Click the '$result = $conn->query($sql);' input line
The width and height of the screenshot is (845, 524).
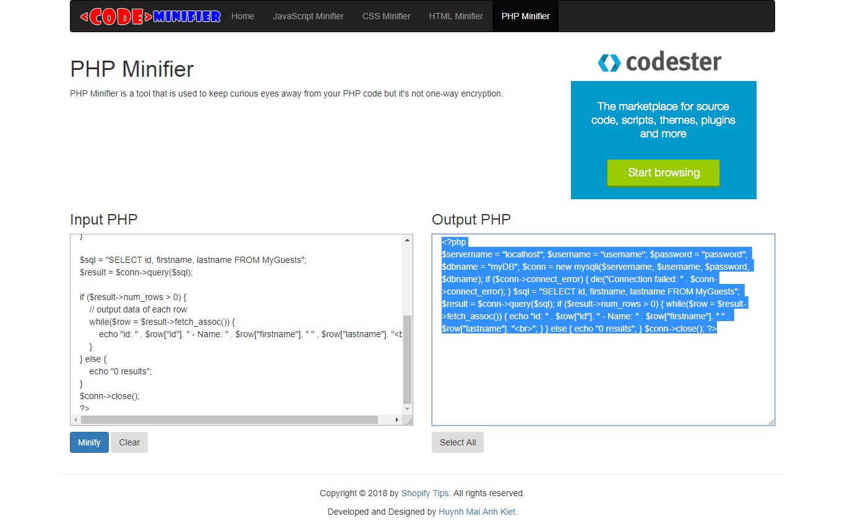(136, 272)
